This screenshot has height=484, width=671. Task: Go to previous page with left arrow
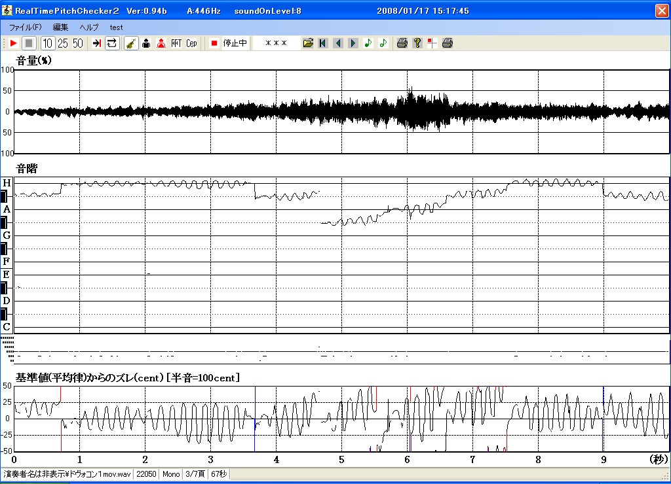click(338, 43)
